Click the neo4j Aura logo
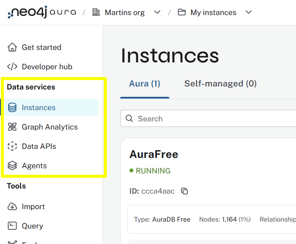 pos(41,12)
